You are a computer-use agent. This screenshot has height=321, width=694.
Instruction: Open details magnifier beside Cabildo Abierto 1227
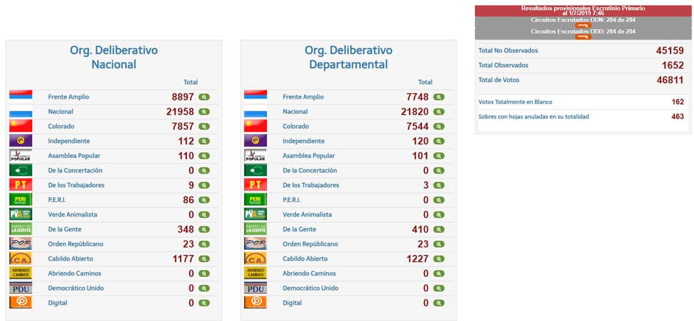tap(438, 259)
